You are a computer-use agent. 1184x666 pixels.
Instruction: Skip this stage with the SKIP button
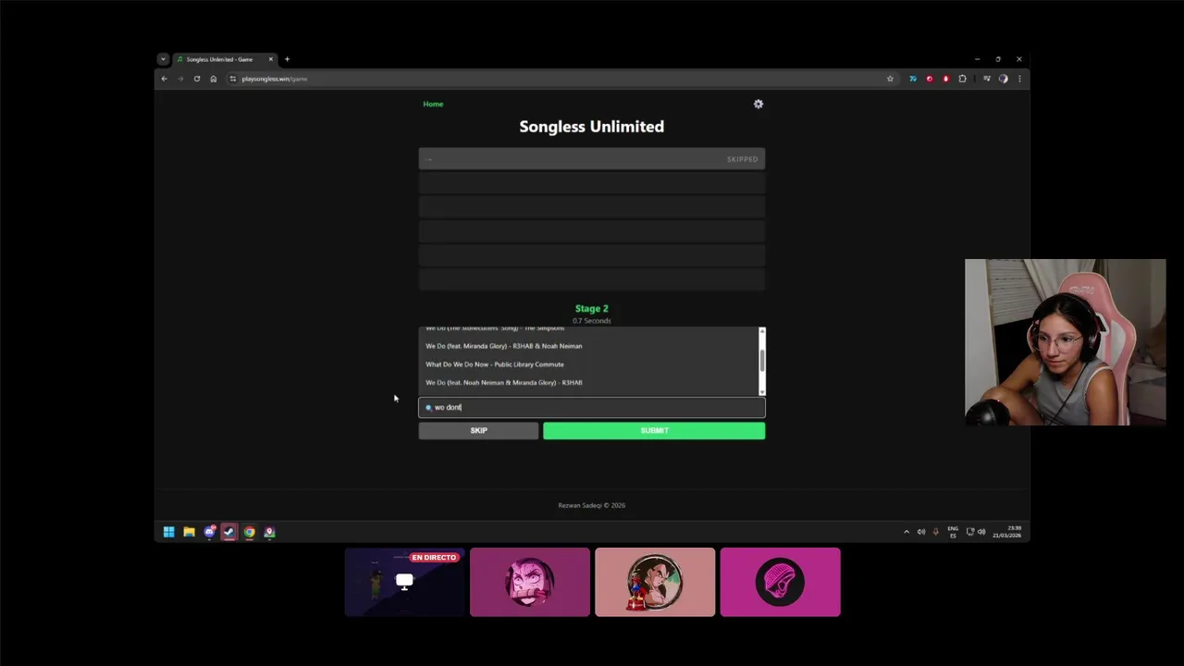point(478,430)
